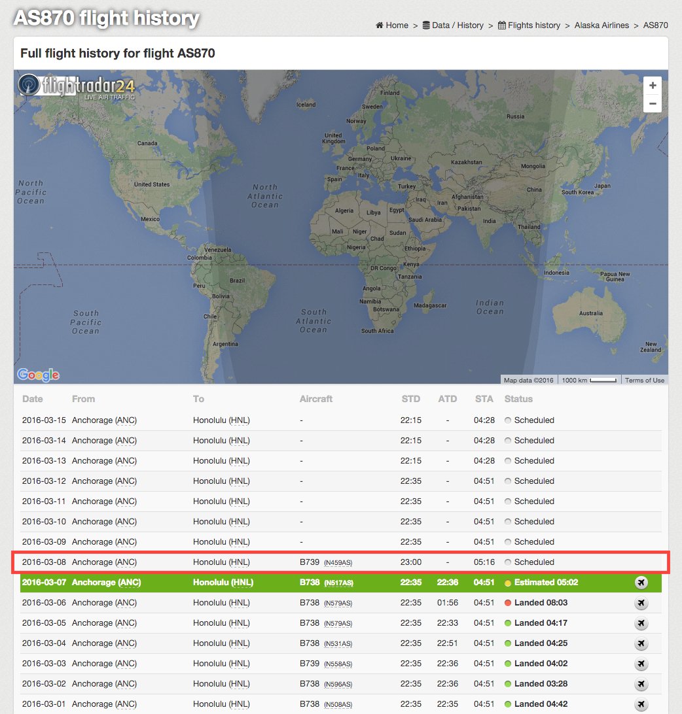Click 'Landed 04:02' status text
The width and height of the screenshot is (682, 714).
pyautogui.click(x=541, y=664)
